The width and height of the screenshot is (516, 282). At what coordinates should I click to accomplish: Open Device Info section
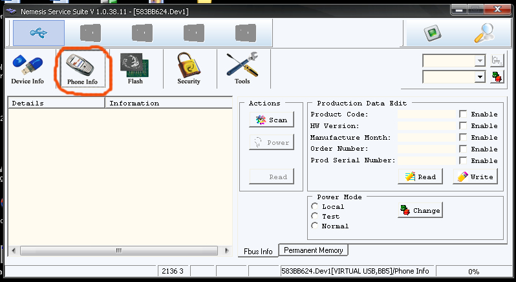tap(28, 70)
